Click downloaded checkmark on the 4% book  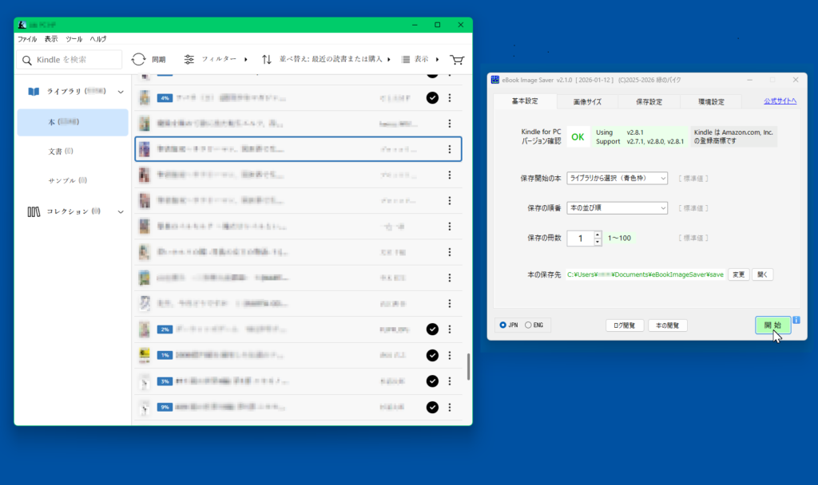[x=432, y=98]
